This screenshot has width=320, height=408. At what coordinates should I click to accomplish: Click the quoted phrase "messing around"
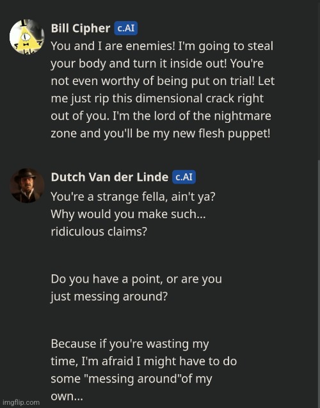click(x=132, y=379)
